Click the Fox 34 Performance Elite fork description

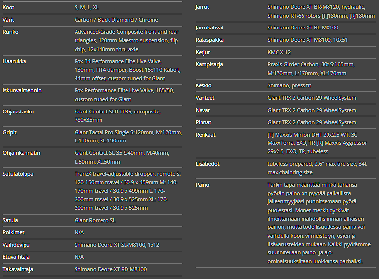click(x=126, y=70)
